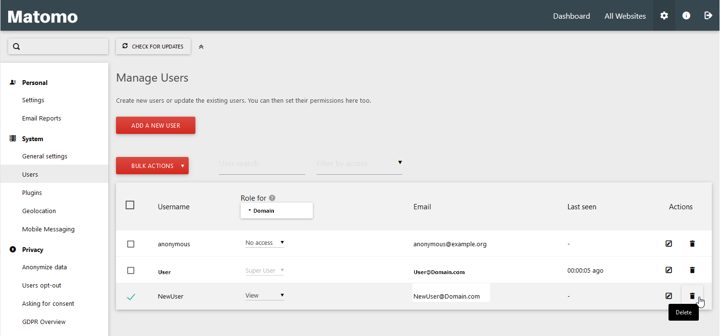
Task: Open the Super User role dropdown
Action: click(265, 271)
